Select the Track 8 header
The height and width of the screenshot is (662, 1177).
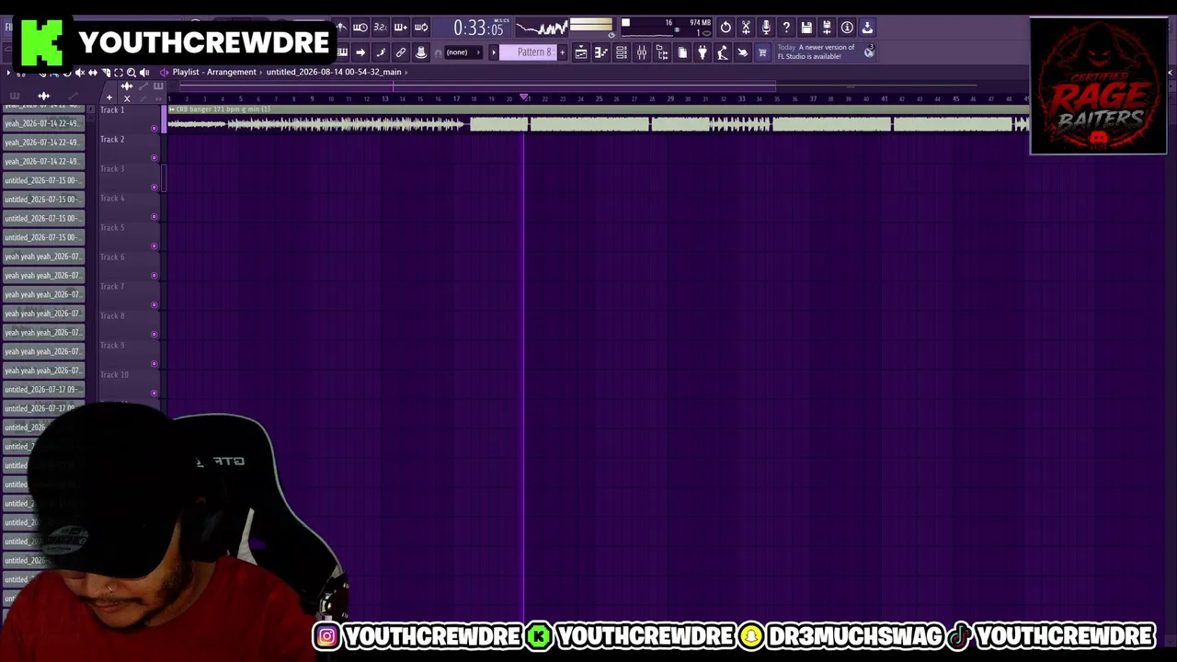pos(129,326)
